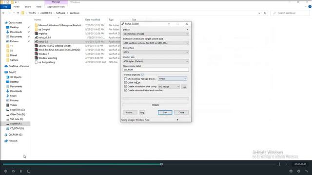Click the refresh icon next to address bar
This screenshot has width=312, height=175.
point(265,13)
